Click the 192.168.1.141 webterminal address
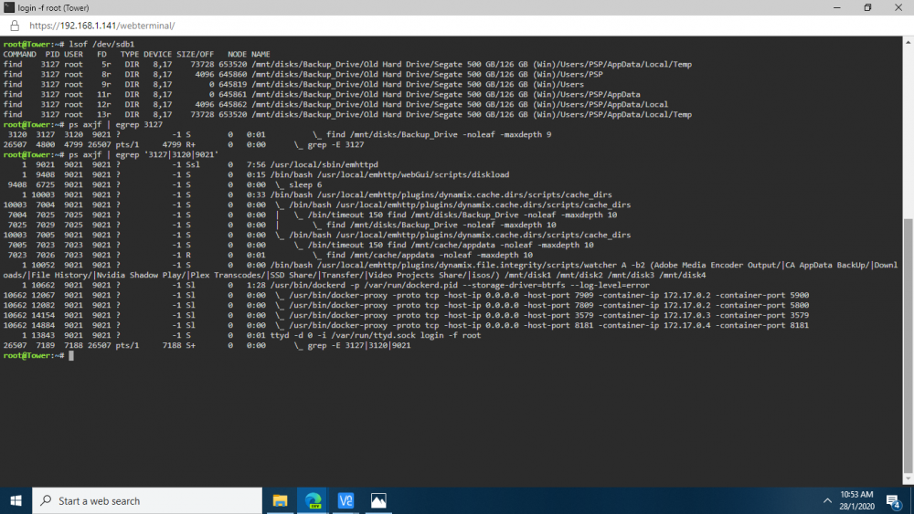Image resolution: width=914 pixels, height=514 pixels. coord(102,26)
